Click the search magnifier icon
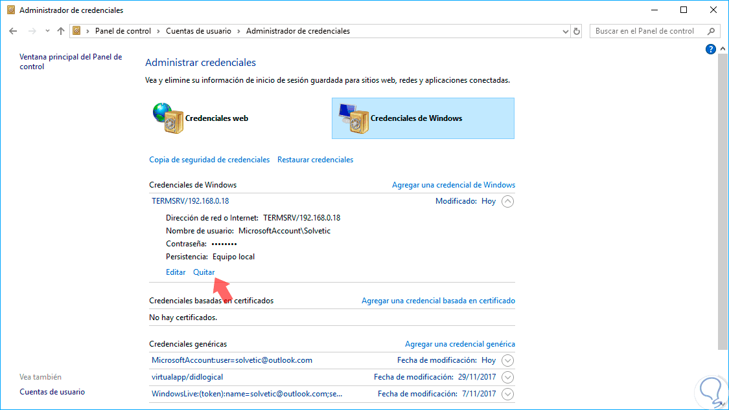The height and width of the screenshot is (410, 729). (711, 31)
